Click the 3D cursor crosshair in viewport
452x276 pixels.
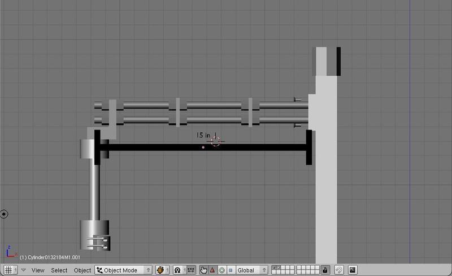[x=215, y=141]
